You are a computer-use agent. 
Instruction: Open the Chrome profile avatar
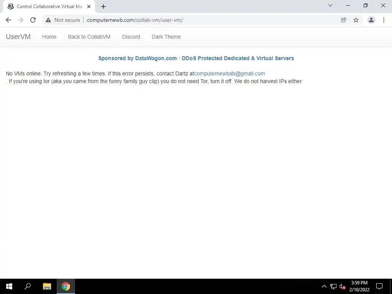[371, 20]
